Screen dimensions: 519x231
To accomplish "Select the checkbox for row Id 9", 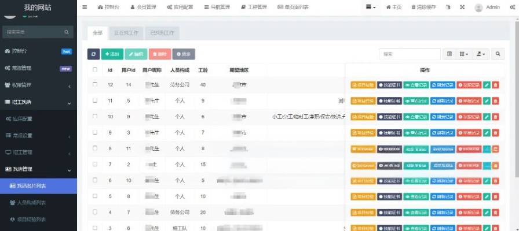I will (x=95, y=132).
